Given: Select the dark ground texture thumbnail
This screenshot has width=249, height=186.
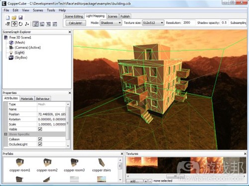Looking at the screenshot, I should 174,165.
